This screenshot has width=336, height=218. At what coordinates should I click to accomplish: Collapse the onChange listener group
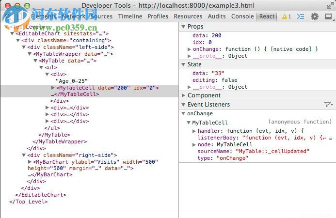coord(183,113)
